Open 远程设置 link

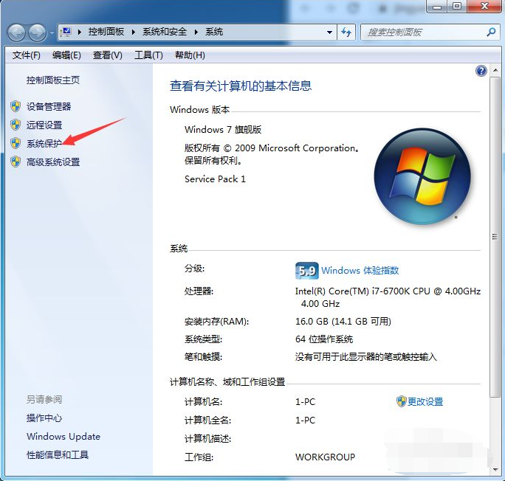click(x=44, y=125)
